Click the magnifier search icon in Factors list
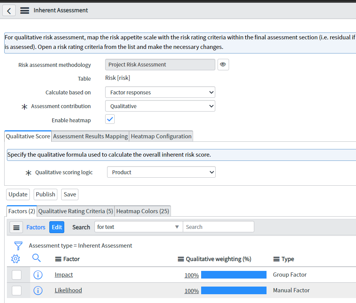Viewport: 356px width, 303px height. (x=36, y=259)
